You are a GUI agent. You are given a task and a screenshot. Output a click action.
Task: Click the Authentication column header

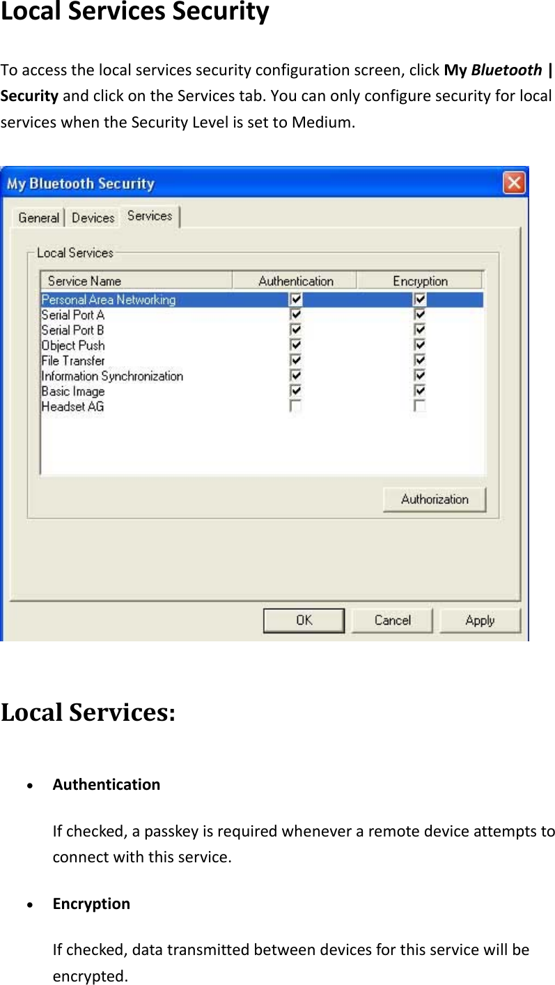click(x=295, y=281)
